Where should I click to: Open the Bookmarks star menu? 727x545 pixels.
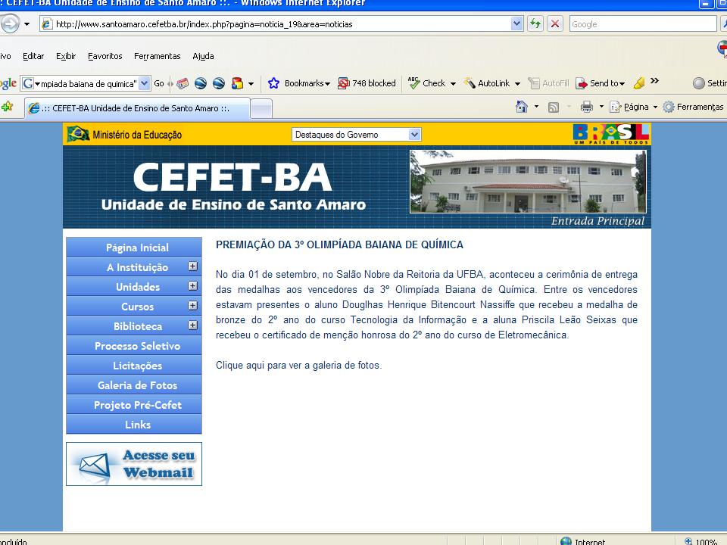[298, 83]
